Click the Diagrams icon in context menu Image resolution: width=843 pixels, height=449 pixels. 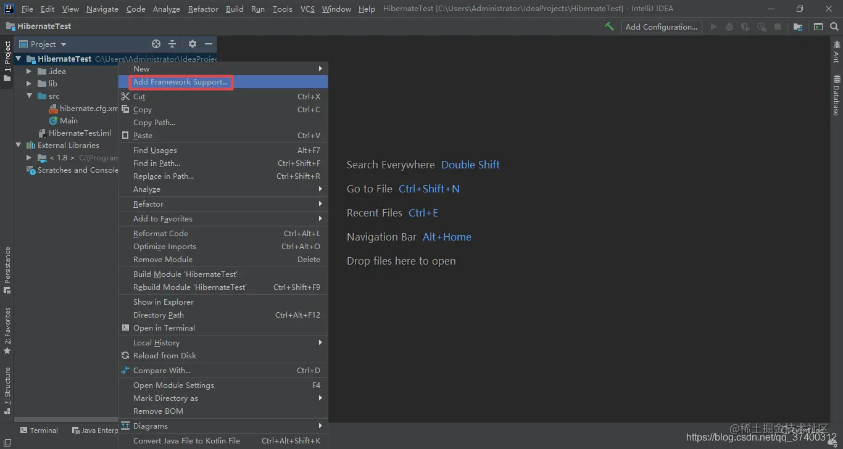point(126,426)
